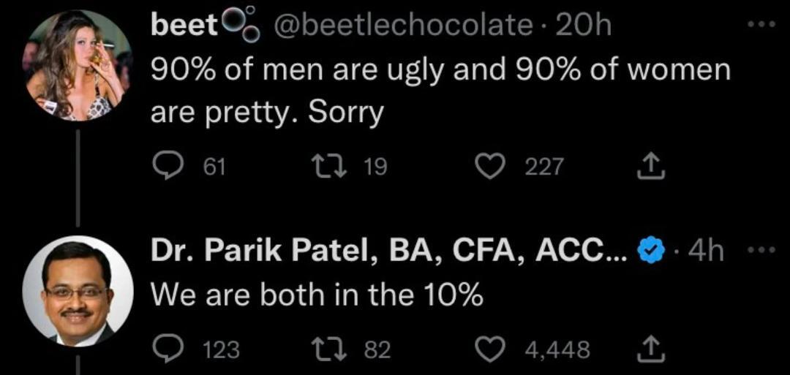
Task: Open the 'We are both in the 10%' reply text
Action: [x=316, y=295]
